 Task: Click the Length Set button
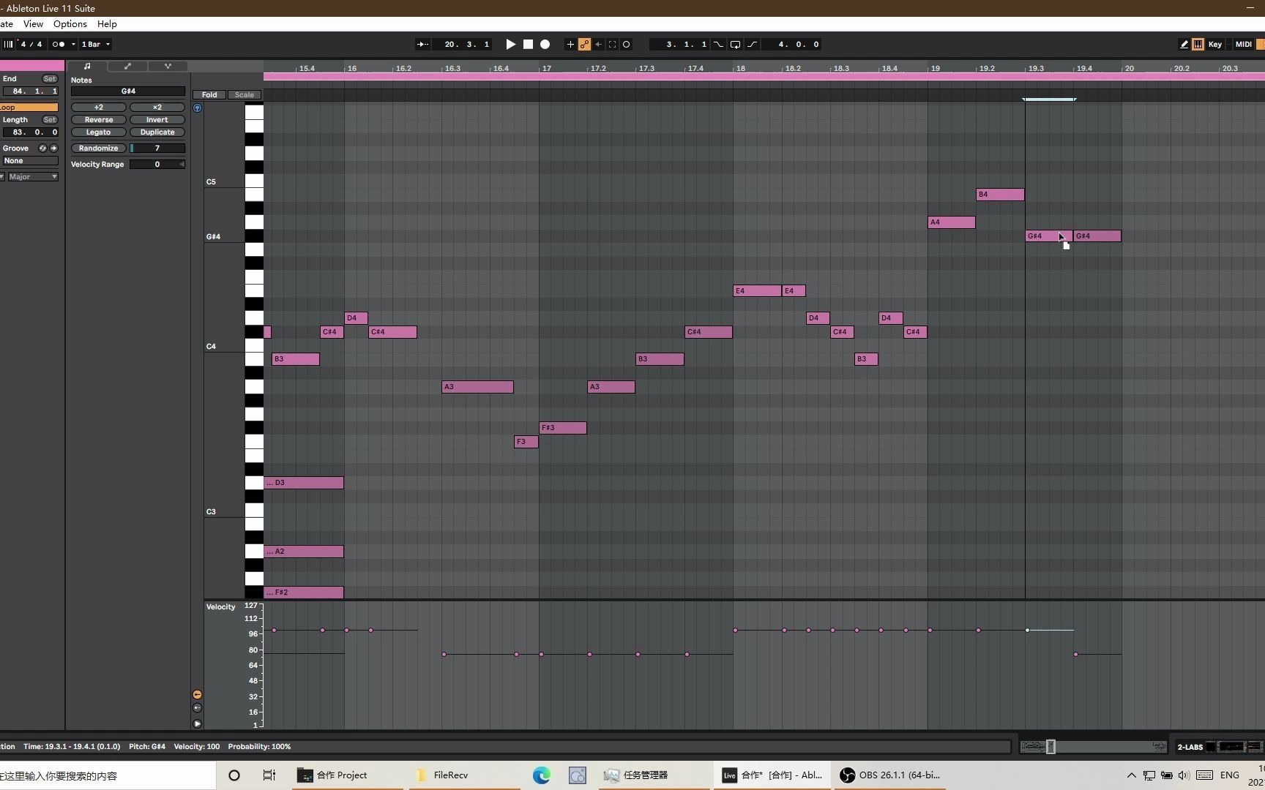point(50,120)
